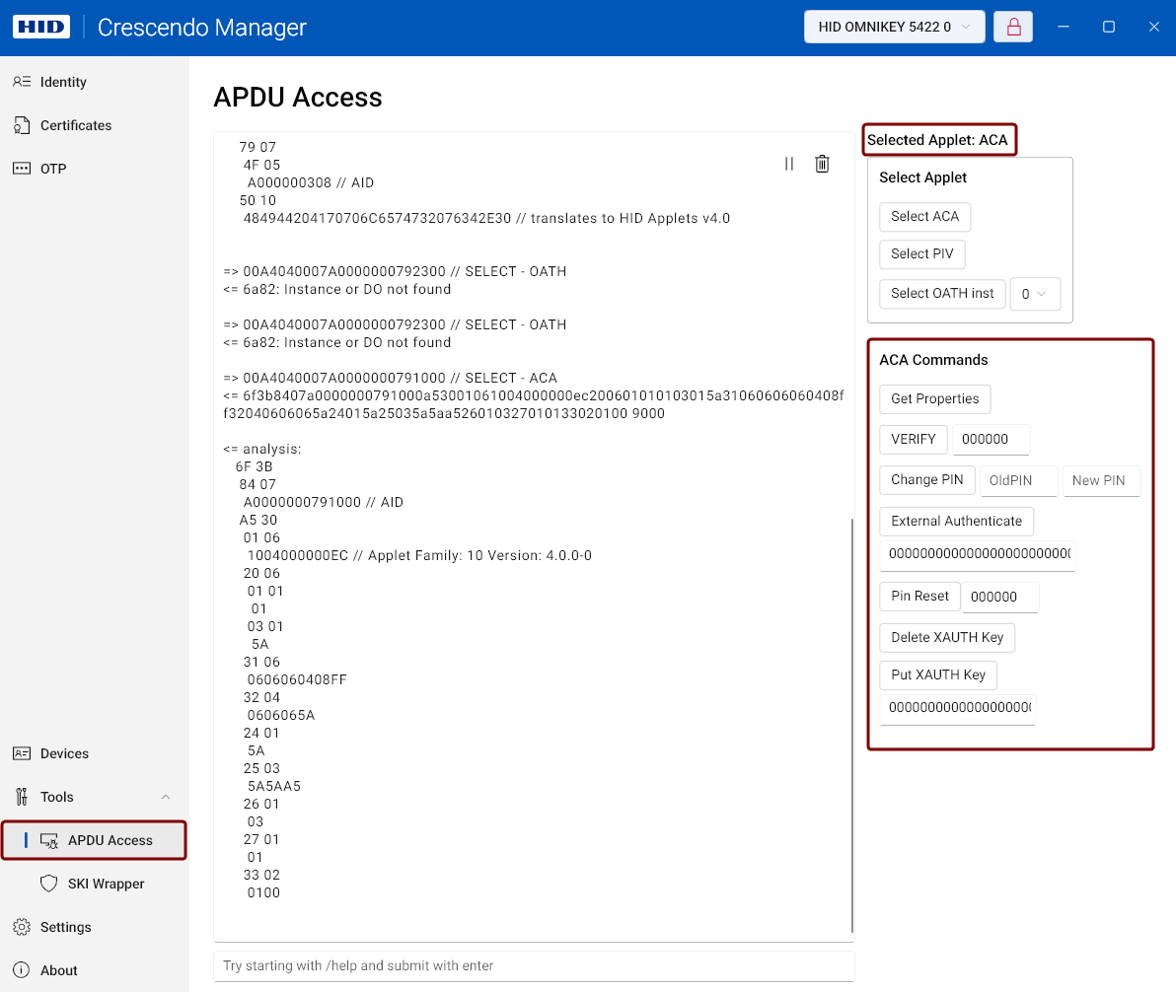This screenshot has height=992, width=1176.
Task: Click the Settings gear icon
Action: pyautogui.click(x=22, y=927)
